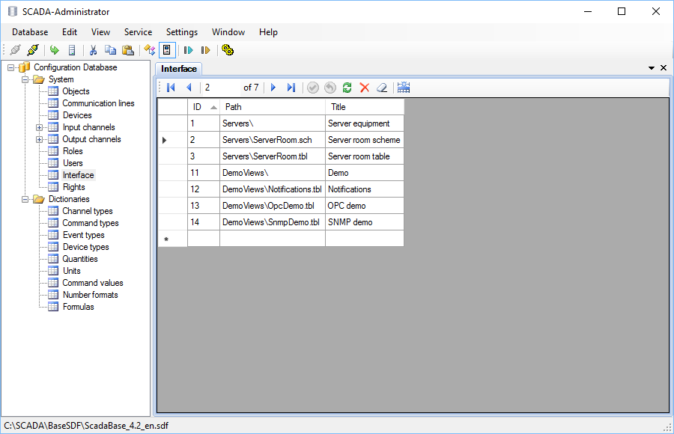Image resolution: width=674 pixels, height=434 pixels.
Task: Sort the table by the ID column
Action: point(204,107)
